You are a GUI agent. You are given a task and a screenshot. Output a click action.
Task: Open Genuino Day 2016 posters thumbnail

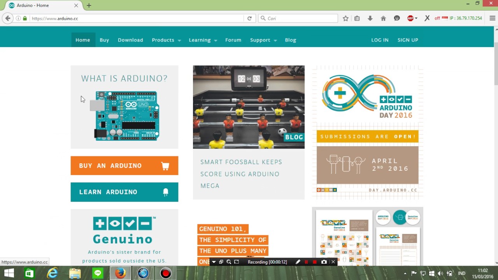(367, 236)
